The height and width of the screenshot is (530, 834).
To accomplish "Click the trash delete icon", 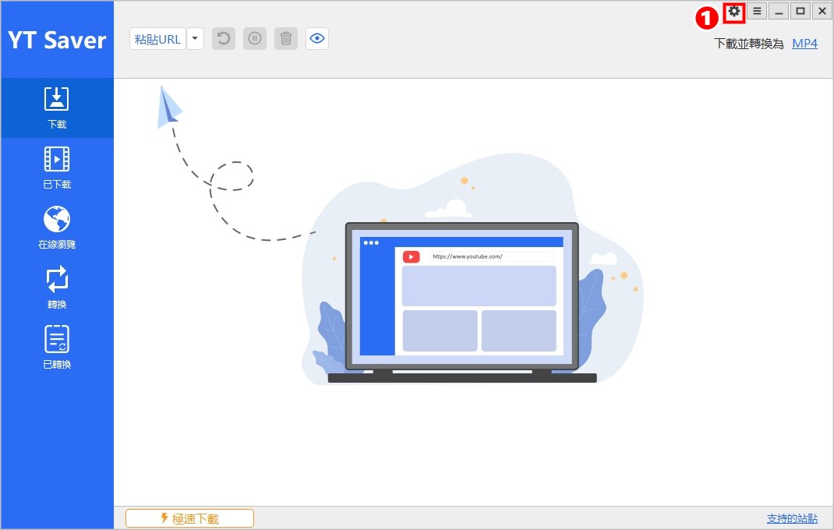I will click(286, 39).
